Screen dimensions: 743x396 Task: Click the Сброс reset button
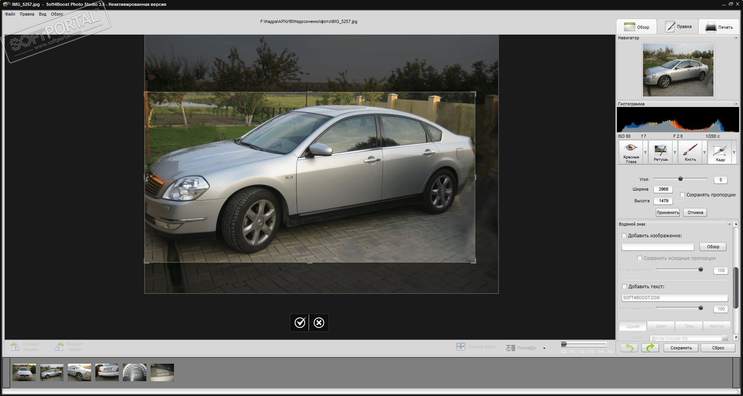point(718,348)
